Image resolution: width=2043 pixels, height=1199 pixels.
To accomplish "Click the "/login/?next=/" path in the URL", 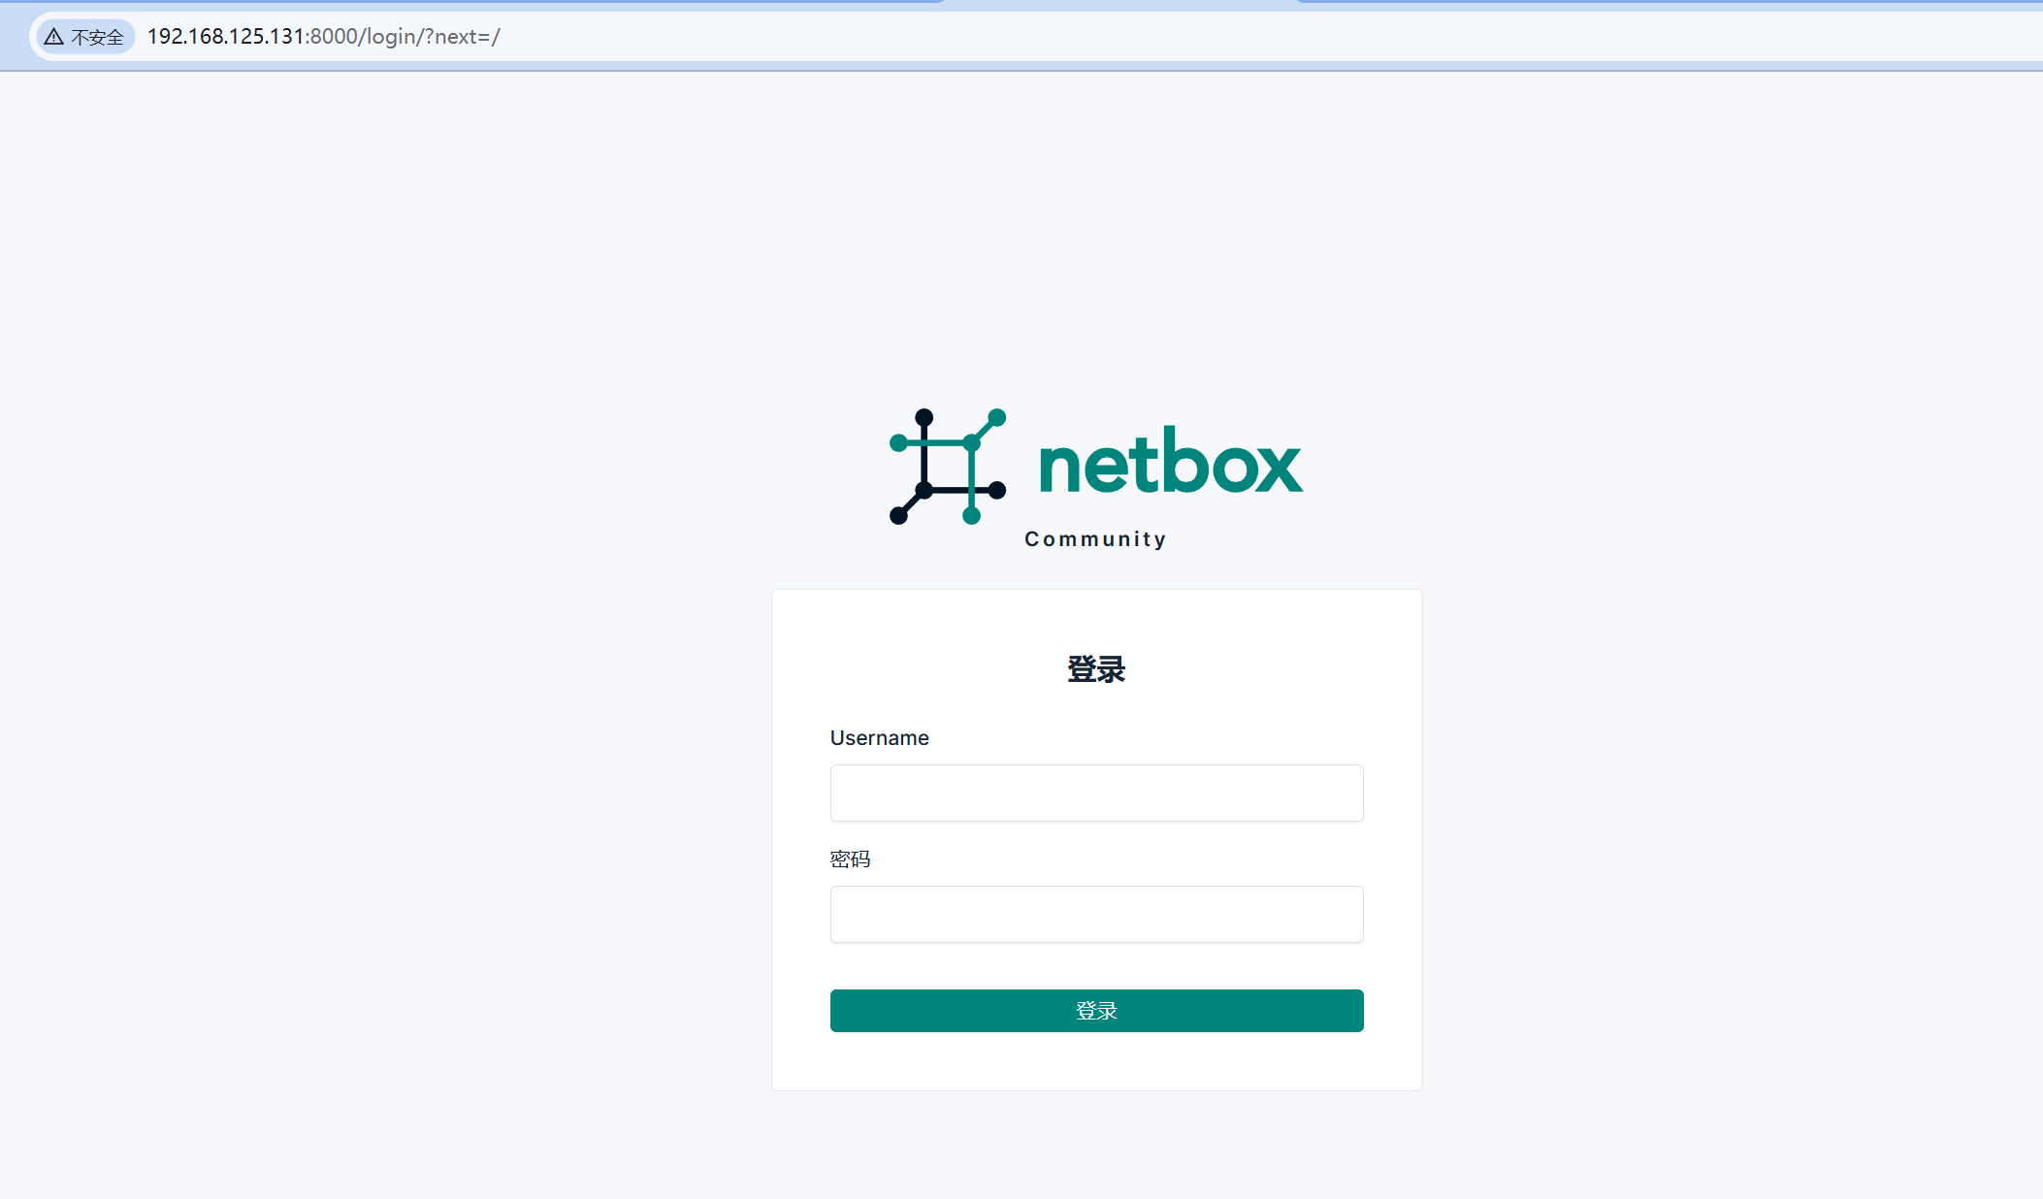I will tap(430, 37).
